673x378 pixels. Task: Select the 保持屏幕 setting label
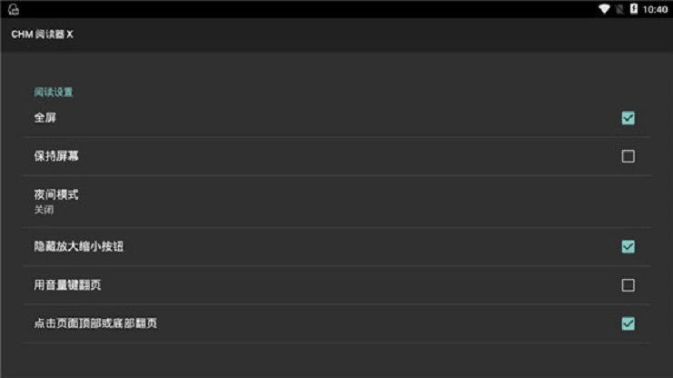point(56,156)
